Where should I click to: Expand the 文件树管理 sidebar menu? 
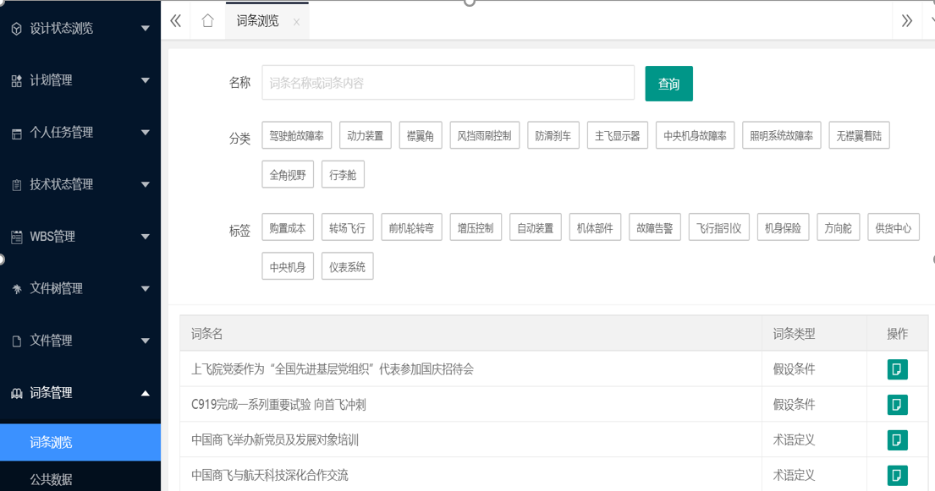click(x=80, y=289)
